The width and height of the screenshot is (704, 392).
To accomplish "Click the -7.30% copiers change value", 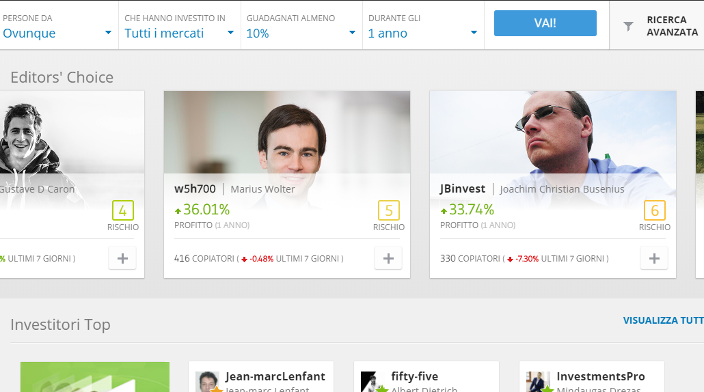I will click(x=527, y=259).
